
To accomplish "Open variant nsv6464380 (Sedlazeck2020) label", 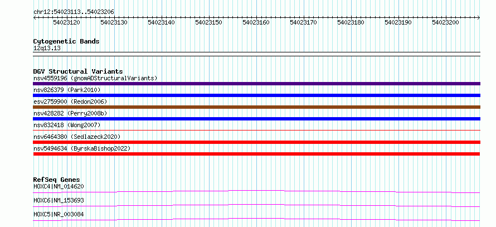I will (x=77, y=137).
